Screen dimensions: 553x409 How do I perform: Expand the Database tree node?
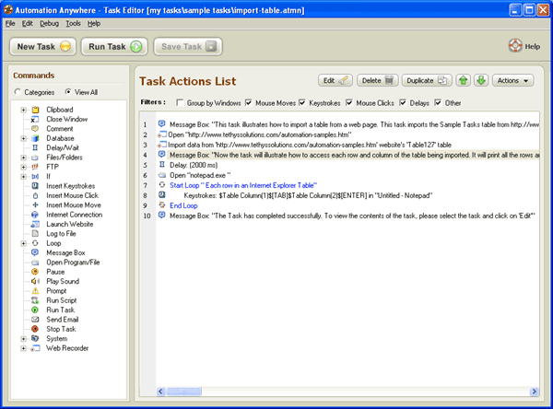point(23,138)
